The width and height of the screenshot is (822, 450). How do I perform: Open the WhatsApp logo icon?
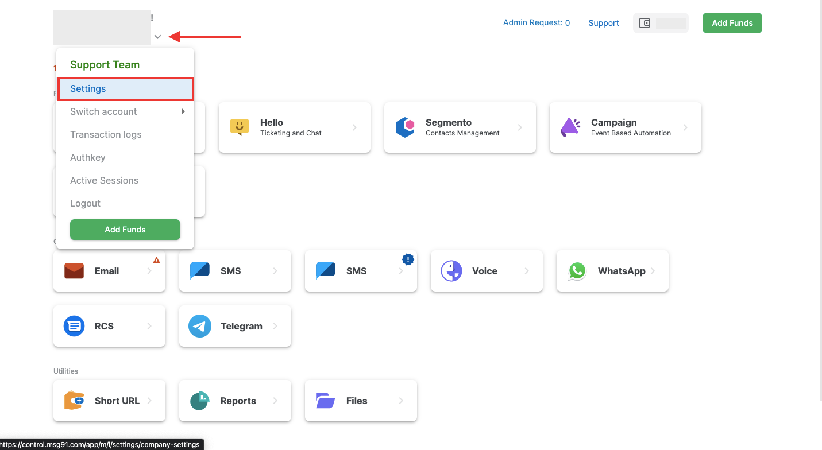pos(577,271)
